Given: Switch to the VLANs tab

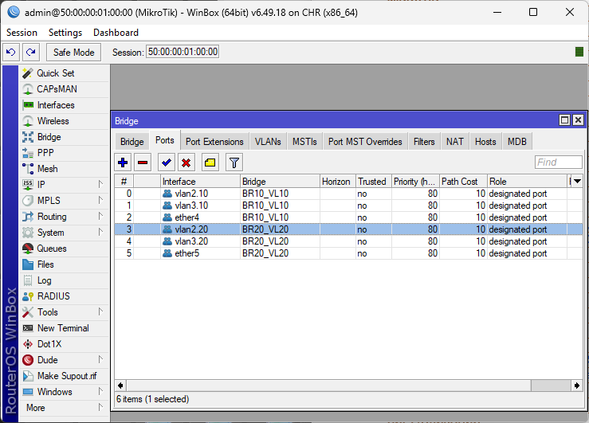Looking at the screenshot, I should tap(268, 142).
